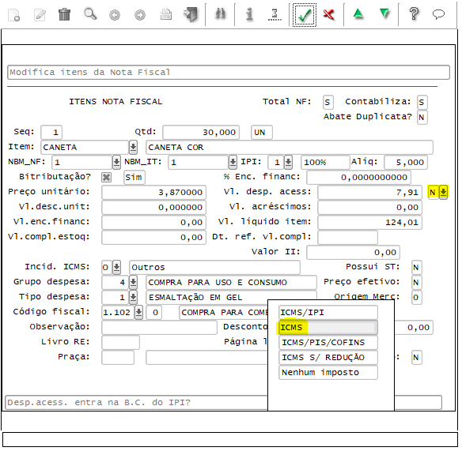Click the green down triangle icon

pyautogui.click(x=384, y=13)
